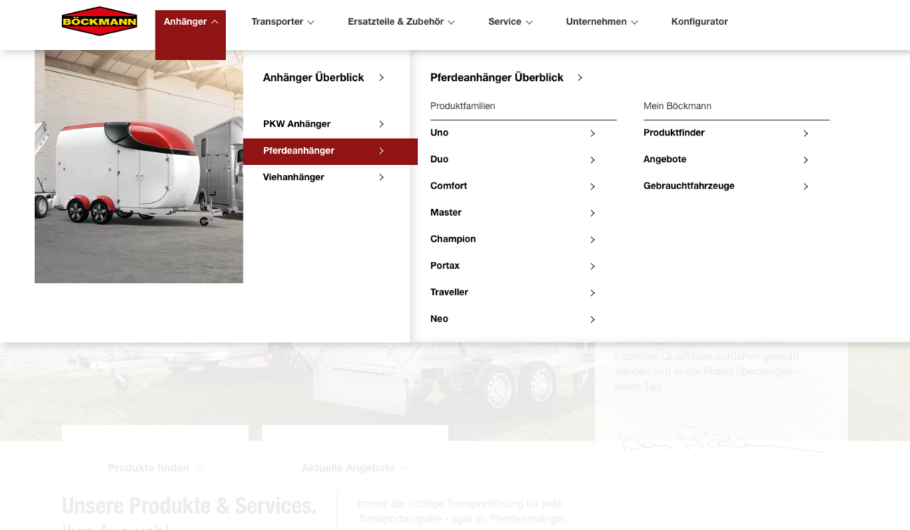
Task: Click arrow next to Produktfinder
Action: coord(805,133)
